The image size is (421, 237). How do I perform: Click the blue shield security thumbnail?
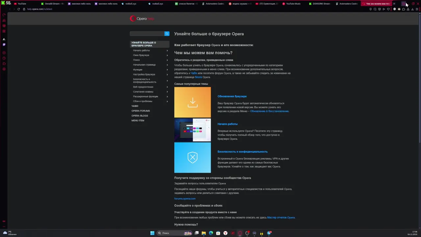pos(192,158)
